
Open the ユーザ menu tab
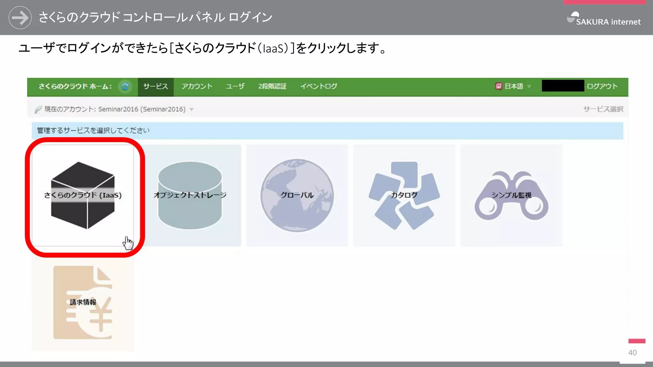click(x=235, y=86)
